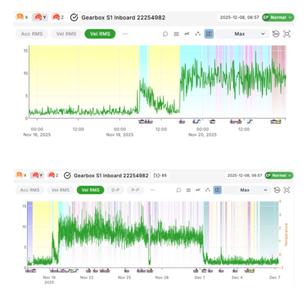The height and width of the screenshot is (304, 308).
Task: Click the Gearbox S1 Inboard 22254982 title in the Nov 18-20 panel
Action: tap(123, 17)
